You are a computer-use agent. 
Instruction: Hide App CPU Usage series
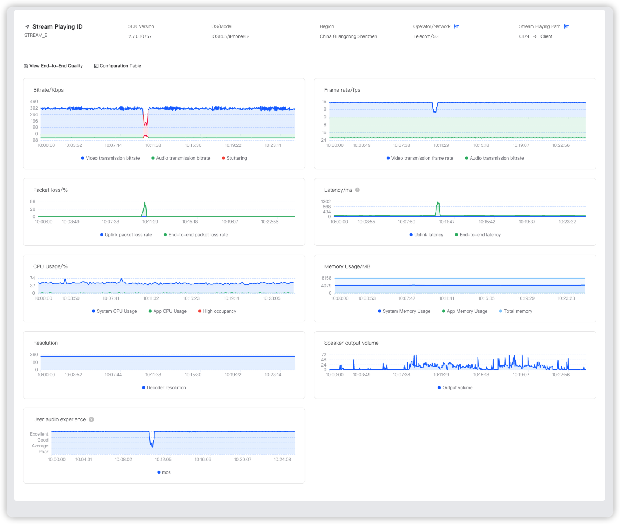(x=168, y=311)
